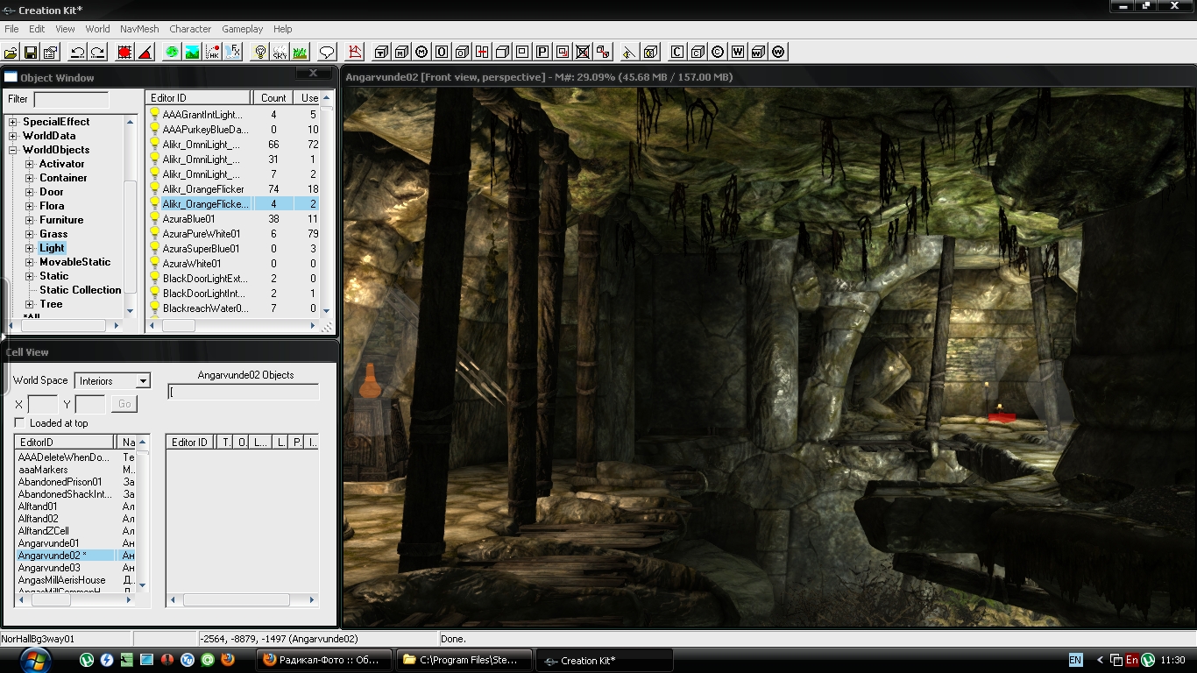
Task: Click the undo arrow icon
Action: (x=77, y=52)
